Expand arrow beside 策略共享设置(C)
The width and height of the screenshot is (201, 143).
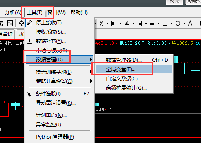[x=91, y=81]
